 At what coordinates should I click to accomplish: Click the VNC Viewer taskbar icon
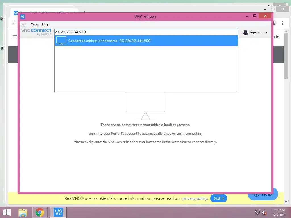pyautogui.click(x=58, y=212)
